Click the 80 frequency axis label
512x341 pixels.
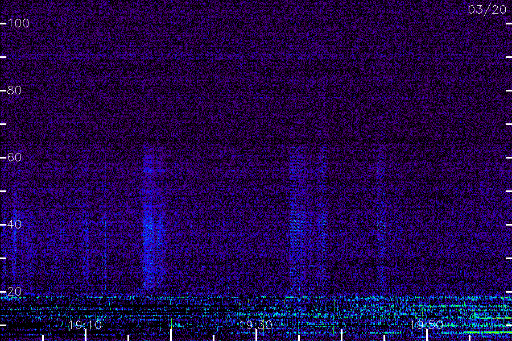(x=14, y=90)
